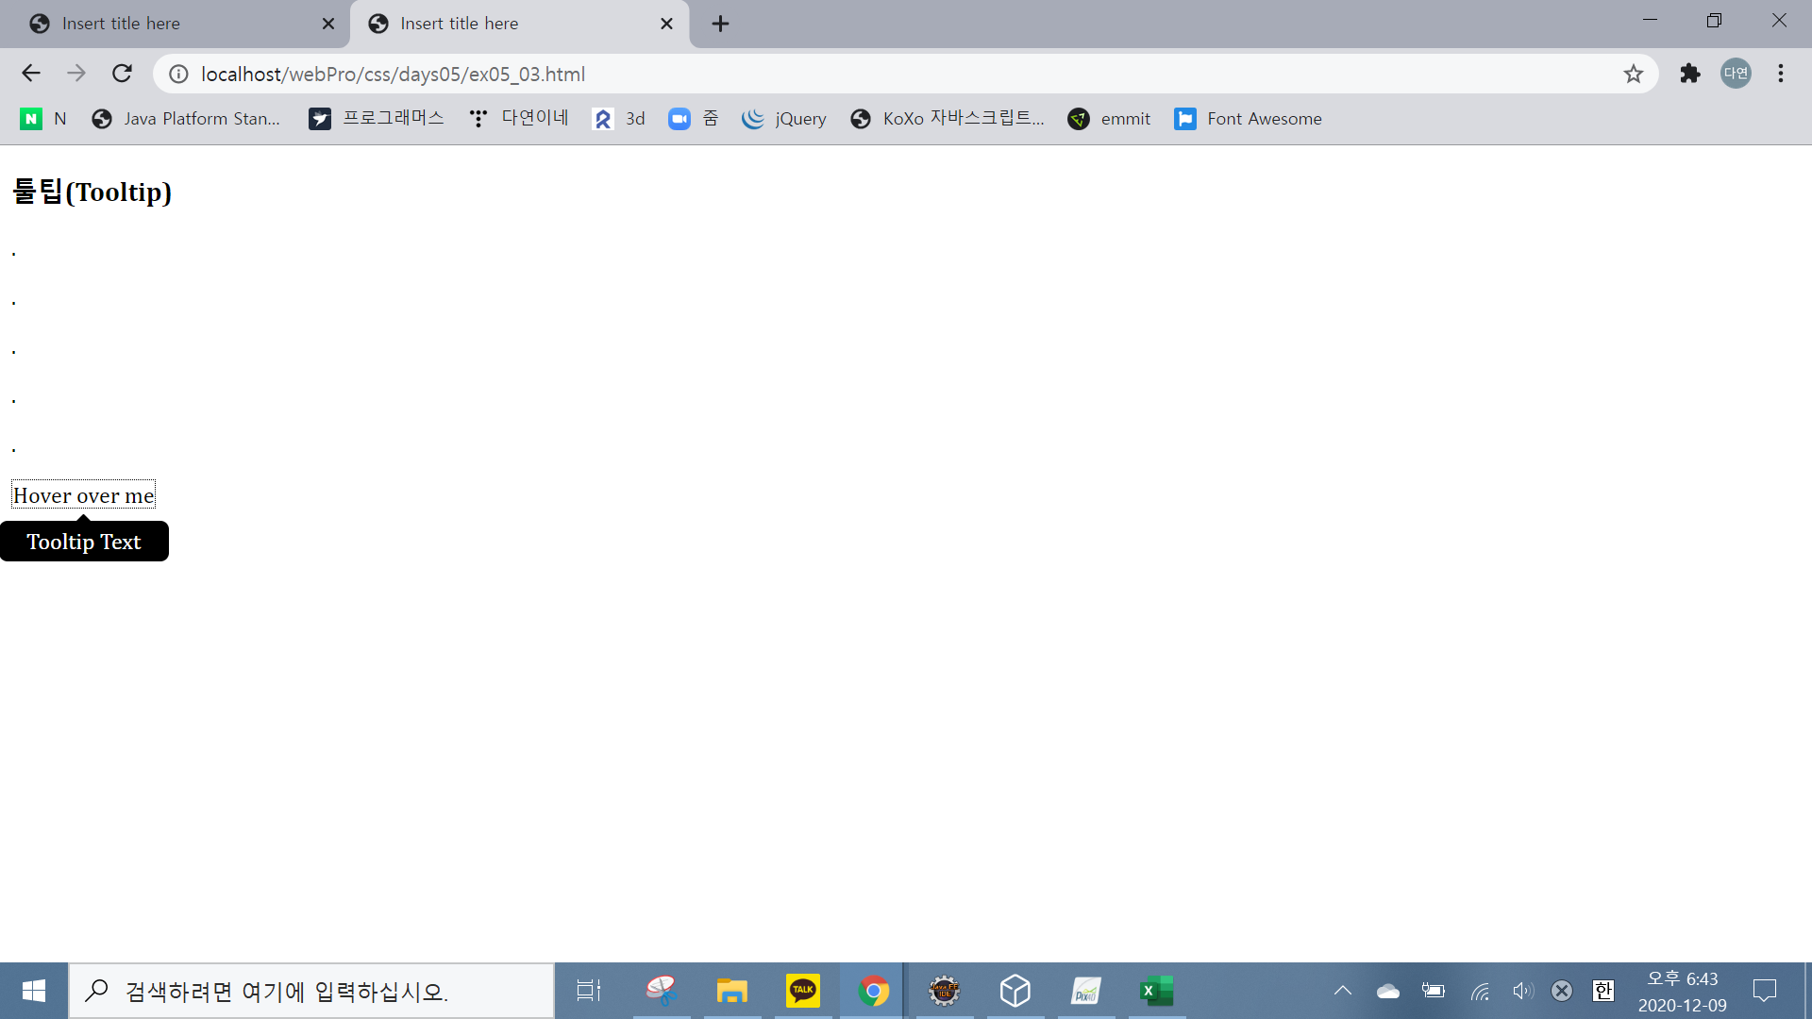Click the Java Platform Stan... bookmark
The image size is (1812, 1019).
tap(187, 119)
